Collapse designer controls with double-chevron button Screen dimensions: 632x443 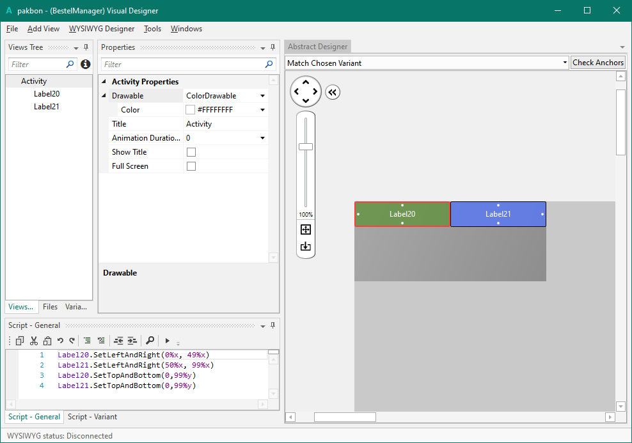[x=333, y=92]
